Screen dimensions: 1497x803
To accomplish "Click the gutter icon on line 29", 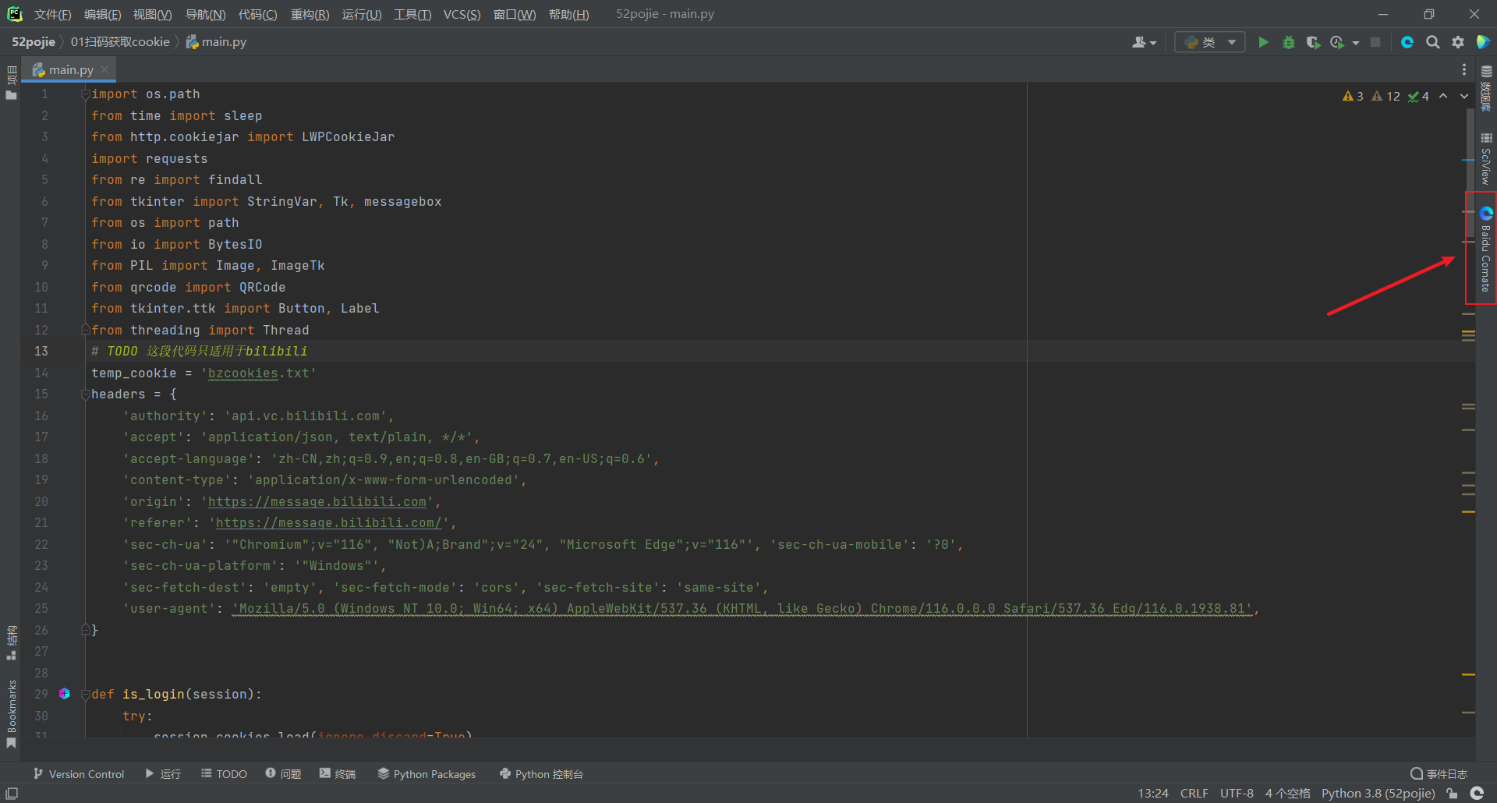I will 65,694.
